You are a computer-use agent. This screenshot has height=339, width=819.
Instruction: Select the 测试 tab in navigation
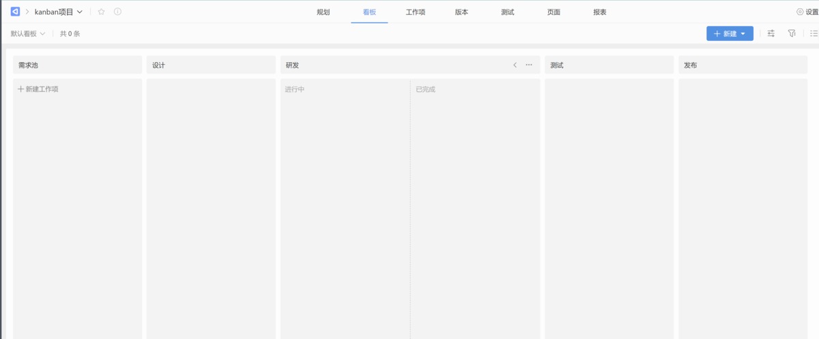(507, 12)
